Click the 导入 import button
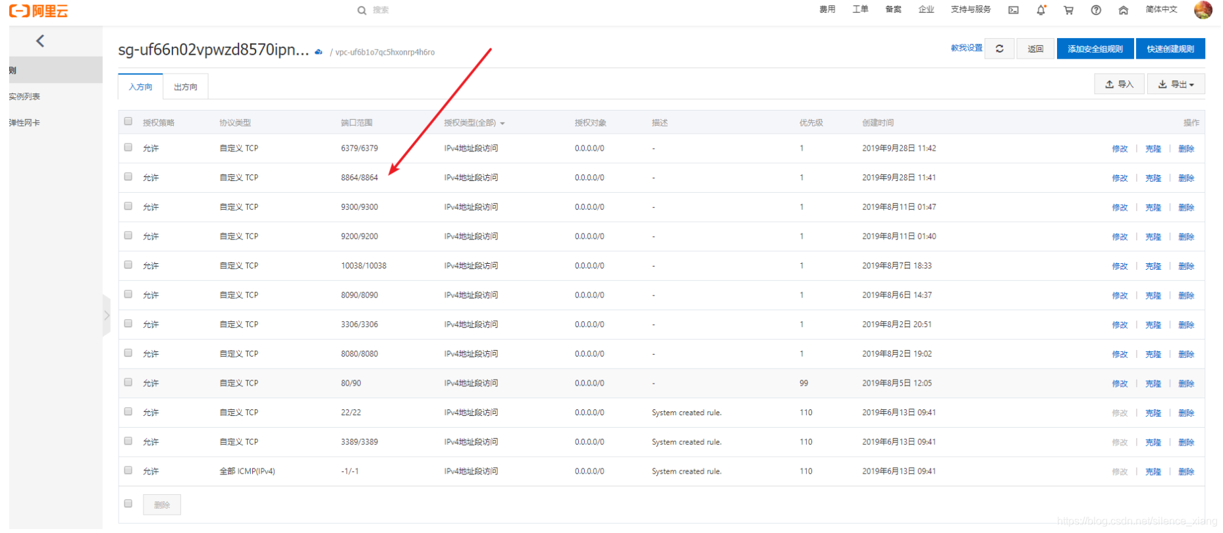 1119,84
